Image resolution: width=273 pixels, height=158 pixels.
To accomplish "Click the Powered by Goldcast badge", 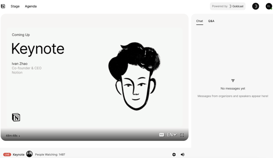I will [x=227, y=6].
